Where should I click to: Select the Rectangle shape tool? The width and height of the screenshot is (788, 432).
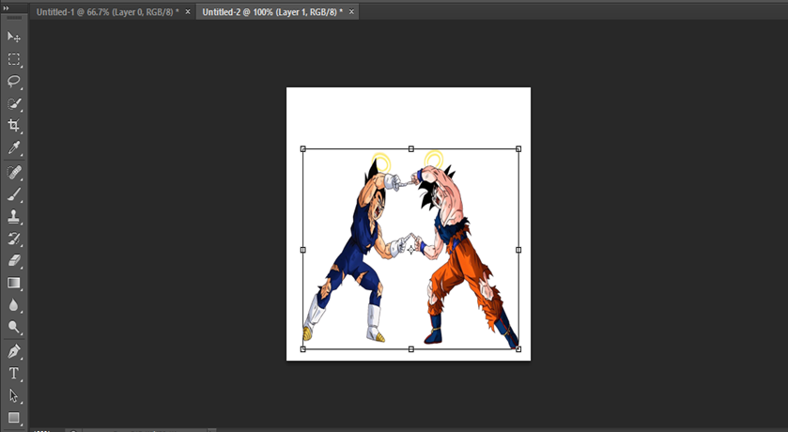13,417
